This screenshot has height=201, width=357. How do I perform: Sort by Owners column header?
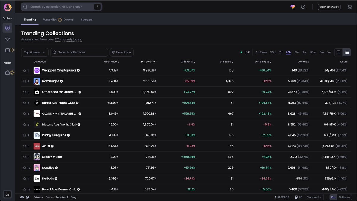pos(303,62)
